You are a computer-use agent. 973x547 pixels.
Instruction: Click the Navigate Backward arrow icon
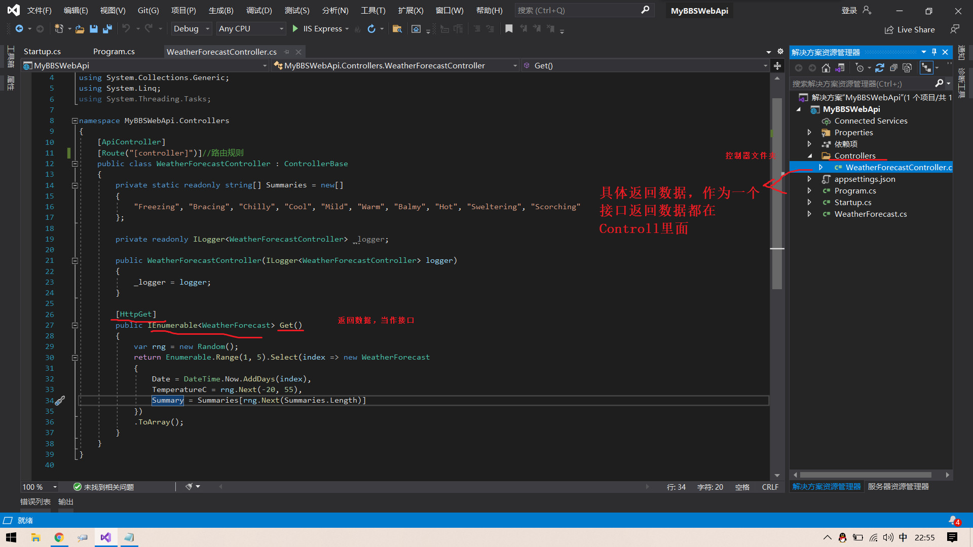[19, 29]
